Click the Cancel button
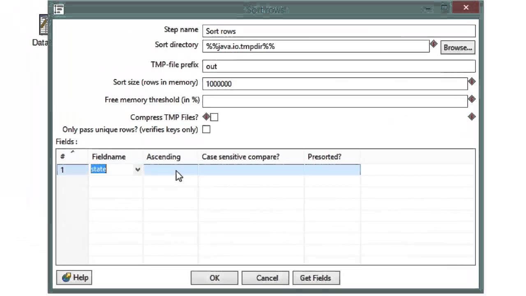This screenshot has width=526, height=296. pos(265,278)
